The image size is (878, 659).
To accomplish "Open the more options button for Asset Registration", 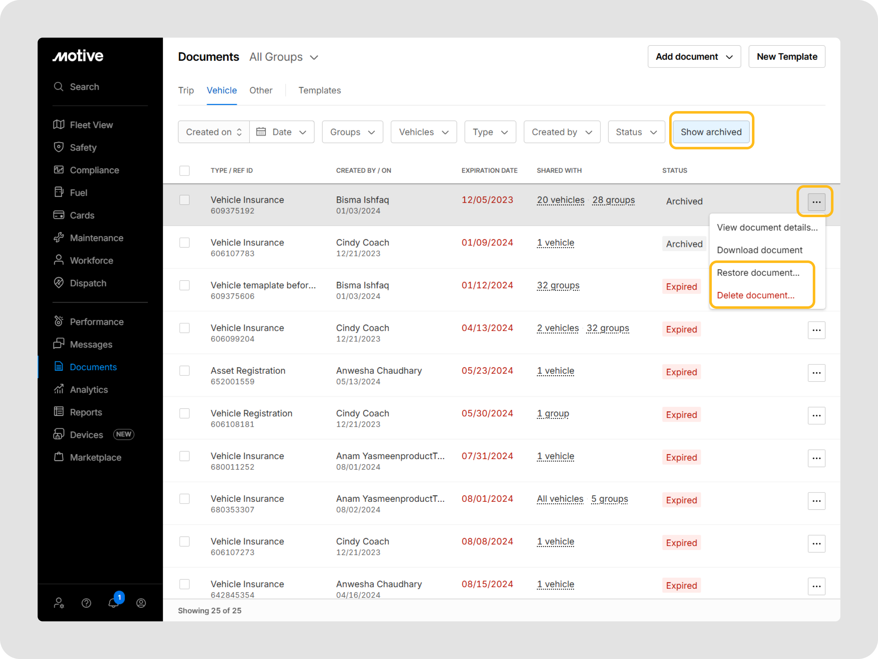I will click(x=816, y=372).
